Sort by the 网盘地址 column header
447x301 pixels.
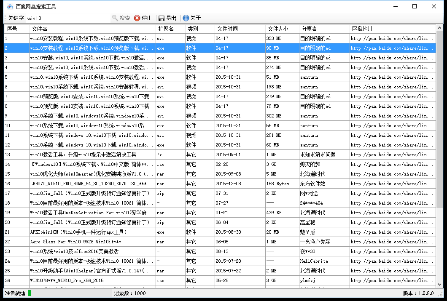(393, 29)
